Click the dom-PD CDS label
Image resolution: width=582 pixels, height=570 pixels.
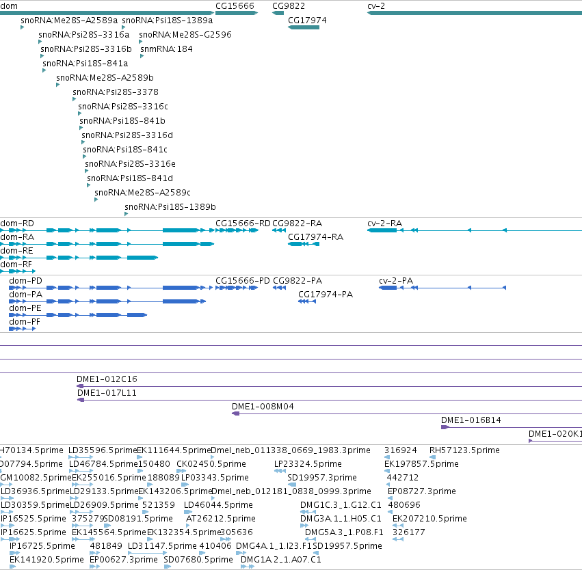click(25, 281)
